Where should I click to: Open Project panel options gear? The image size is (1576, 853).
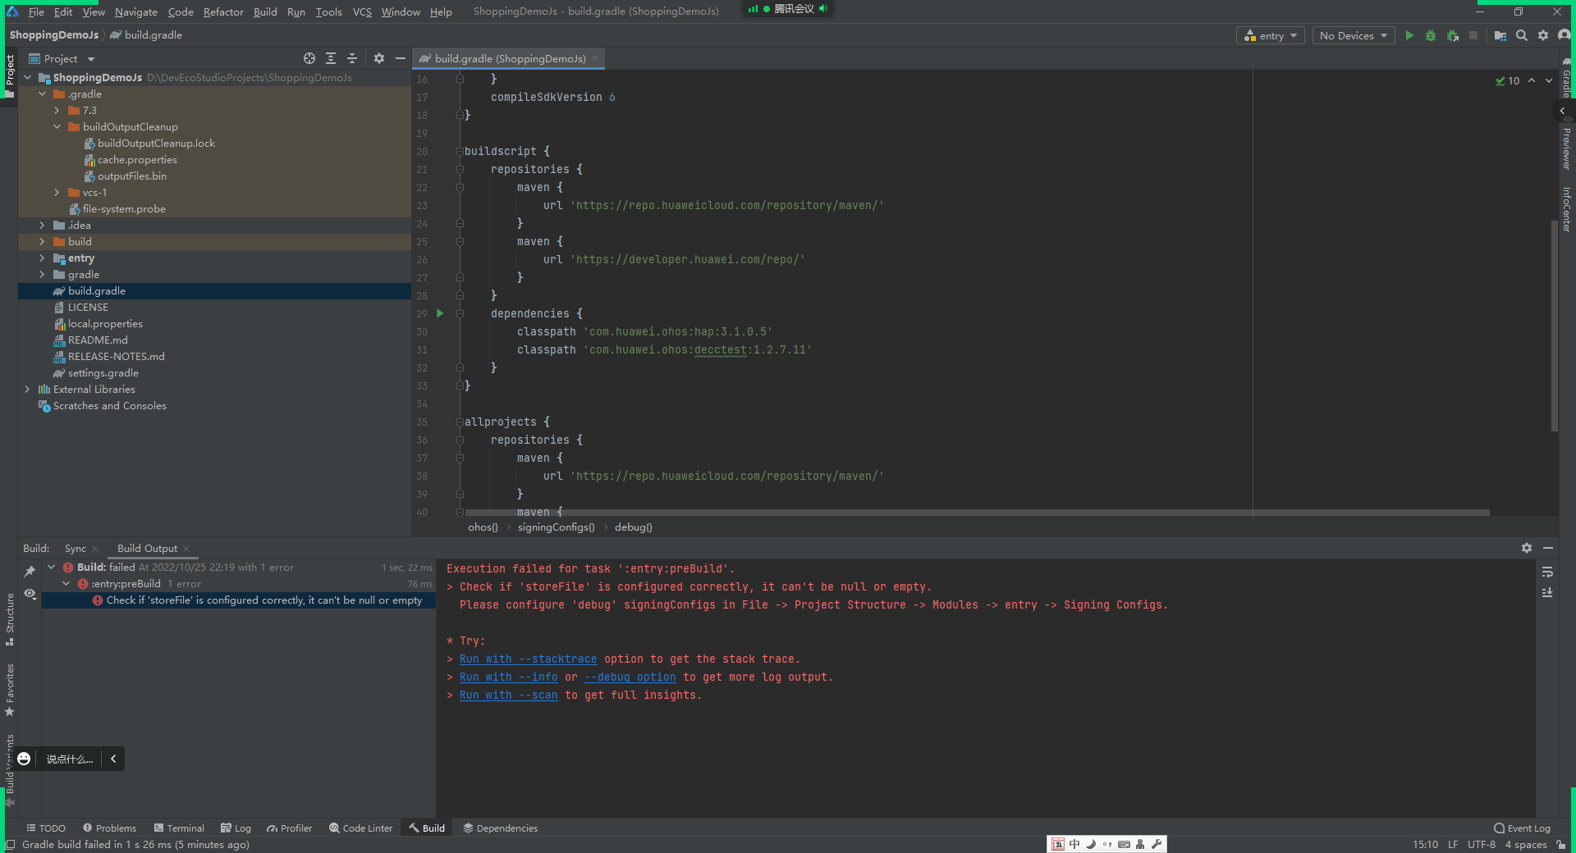point(379,58)
